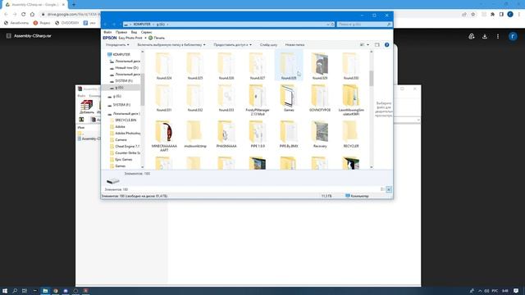Open the MINECRAAAAAAAAAFT folder

coord(164,136)
